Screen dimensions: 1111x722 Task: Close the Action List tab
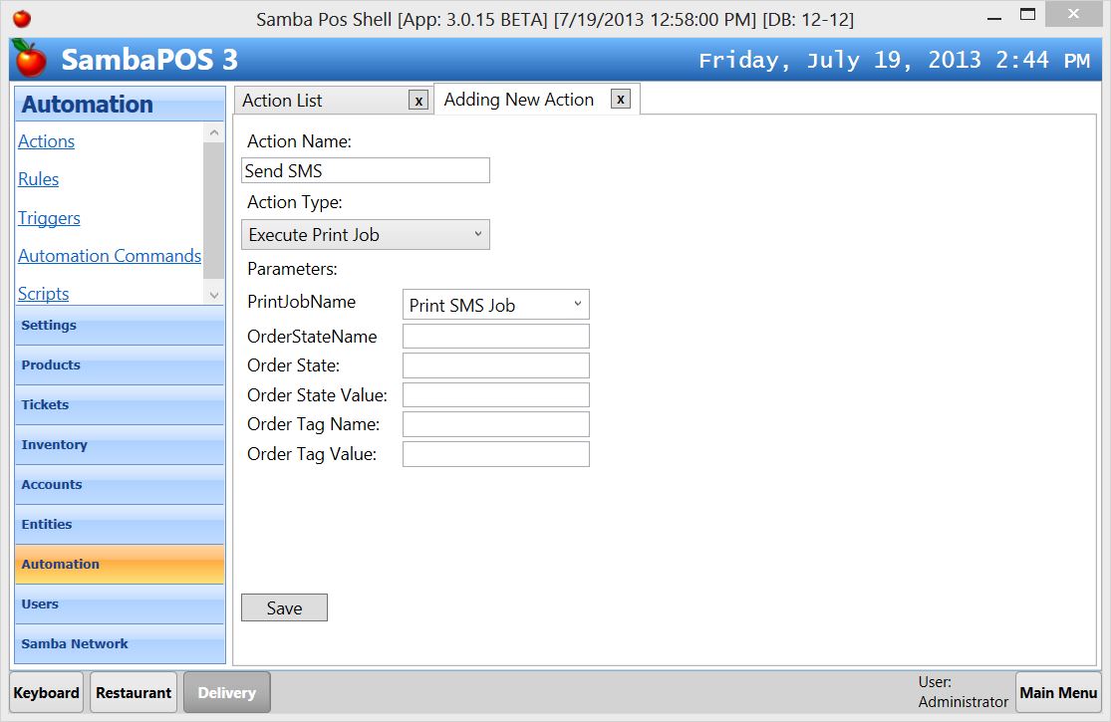point(418,101)
